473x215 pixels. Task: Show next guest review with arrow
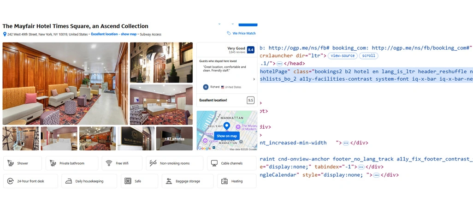point(254,79)
